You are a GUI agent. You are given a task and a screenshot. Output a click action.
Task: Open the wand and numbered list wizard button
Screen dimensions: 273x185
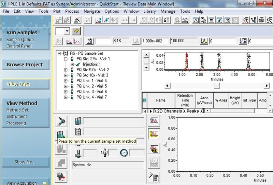[154, 177]
